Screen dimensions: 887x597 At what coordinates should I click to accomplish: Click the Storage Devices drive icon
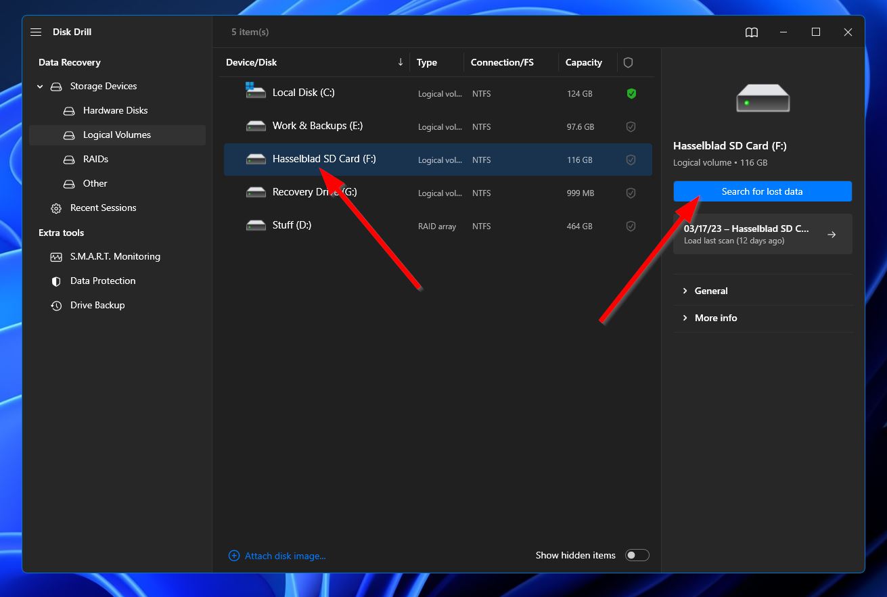pyautogui.click(x=56, y=87)
